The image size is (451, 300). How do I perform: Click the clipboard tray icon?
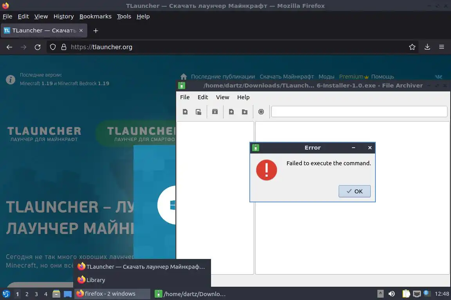(406, 294)
